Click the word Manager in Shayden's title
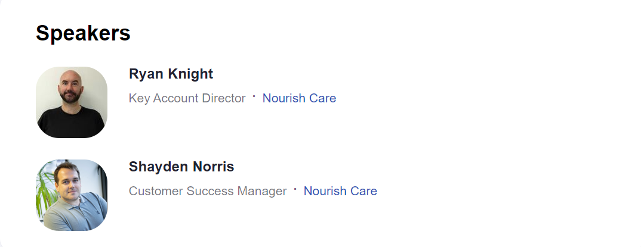This screenshot has height=247, width=641. coord(262,191)
